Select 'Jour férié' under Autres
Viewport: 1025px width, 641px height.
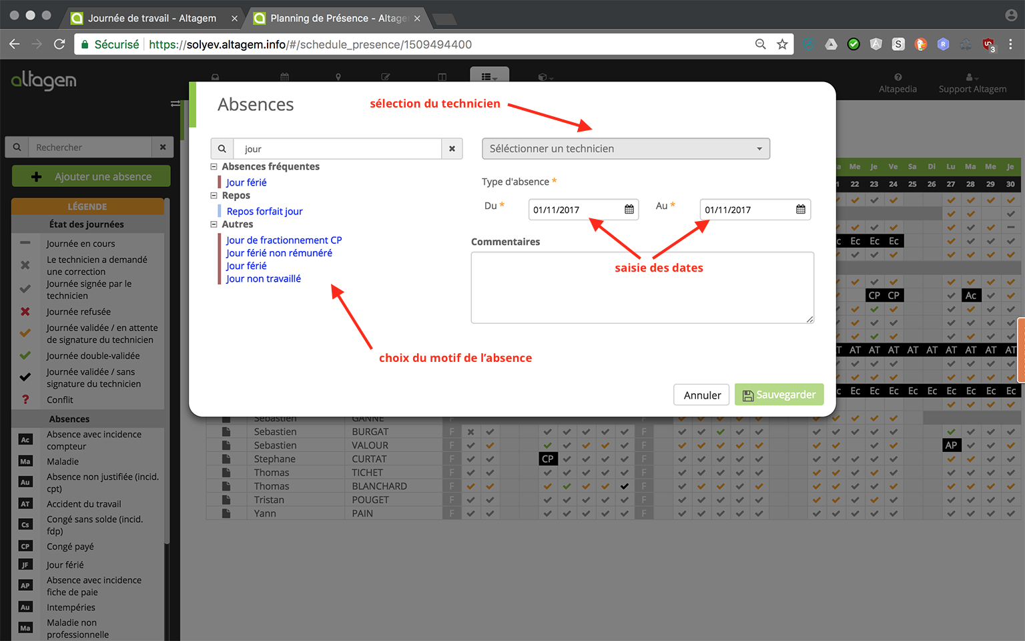tap(246, 266)
